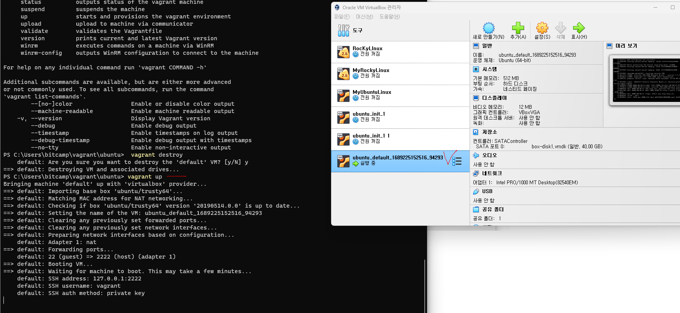Click the Shared Folders (공유 폴더) icon
The height and width of the screenshot is (313, 680).
point(476,210)
